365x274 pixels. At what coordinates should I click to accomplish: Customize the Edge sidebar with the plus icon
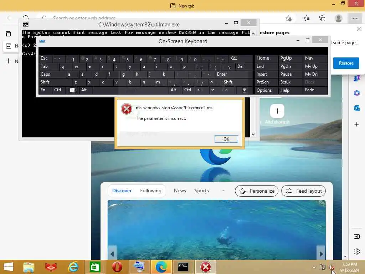356,125
